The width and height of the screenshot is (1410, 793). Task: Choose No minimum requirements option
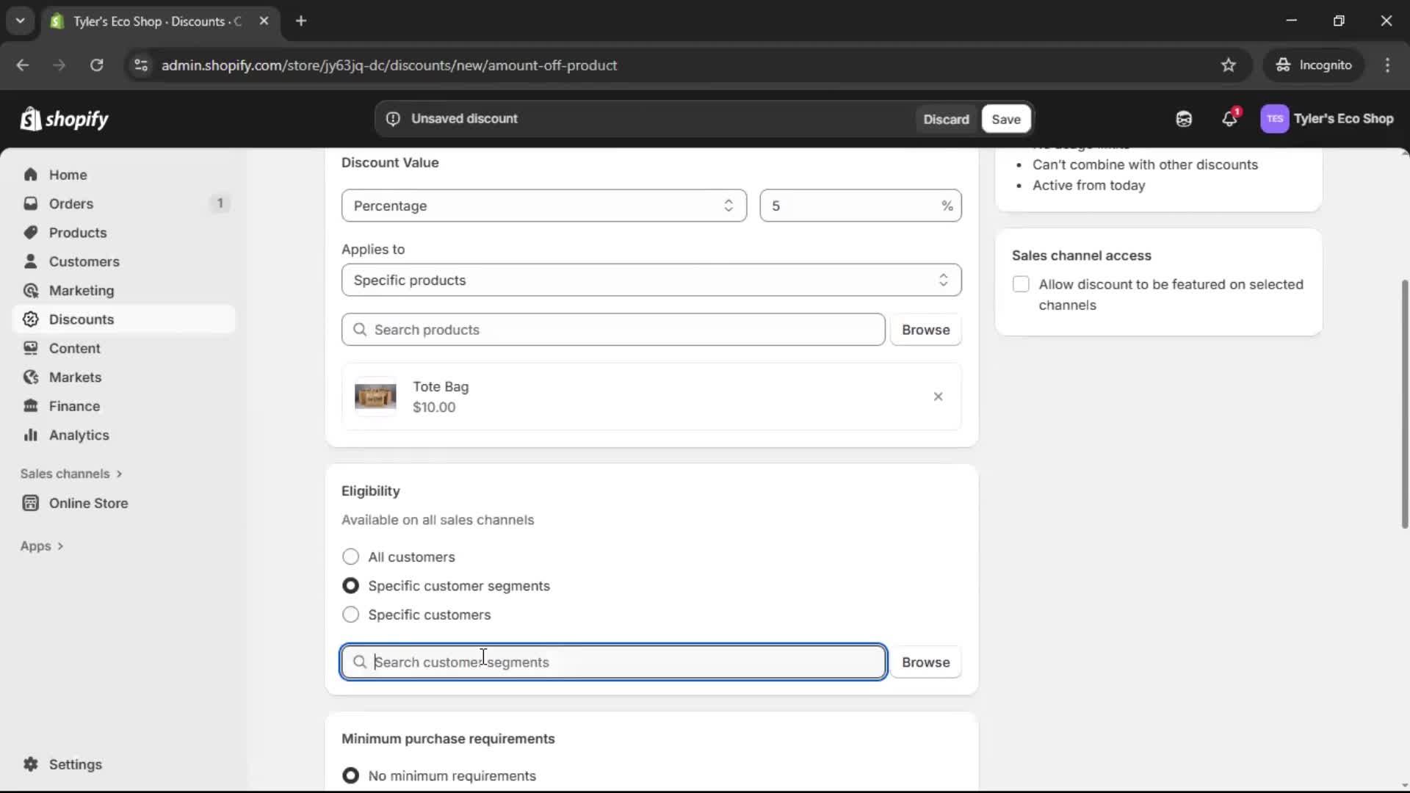coord(350,775)
